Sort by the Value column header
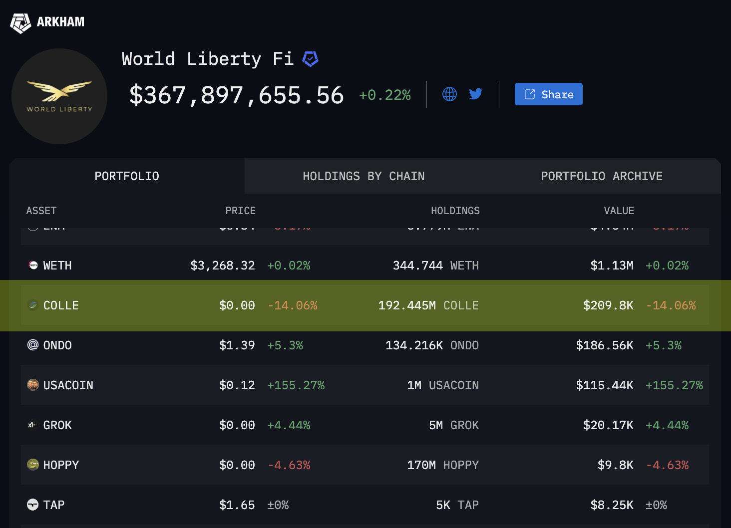The width and height of the screenshot is (731, 528). (x=619, y=210)
